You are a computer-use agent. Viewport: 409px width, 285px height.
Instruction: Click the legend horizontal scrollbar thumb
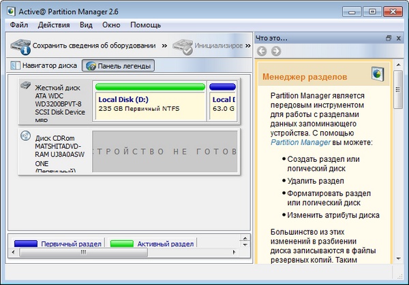coord(83,252)
